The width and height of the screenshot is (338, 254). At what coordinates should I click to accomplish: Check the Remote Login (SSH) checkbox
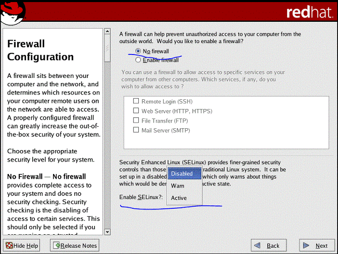tap(136, 101)
